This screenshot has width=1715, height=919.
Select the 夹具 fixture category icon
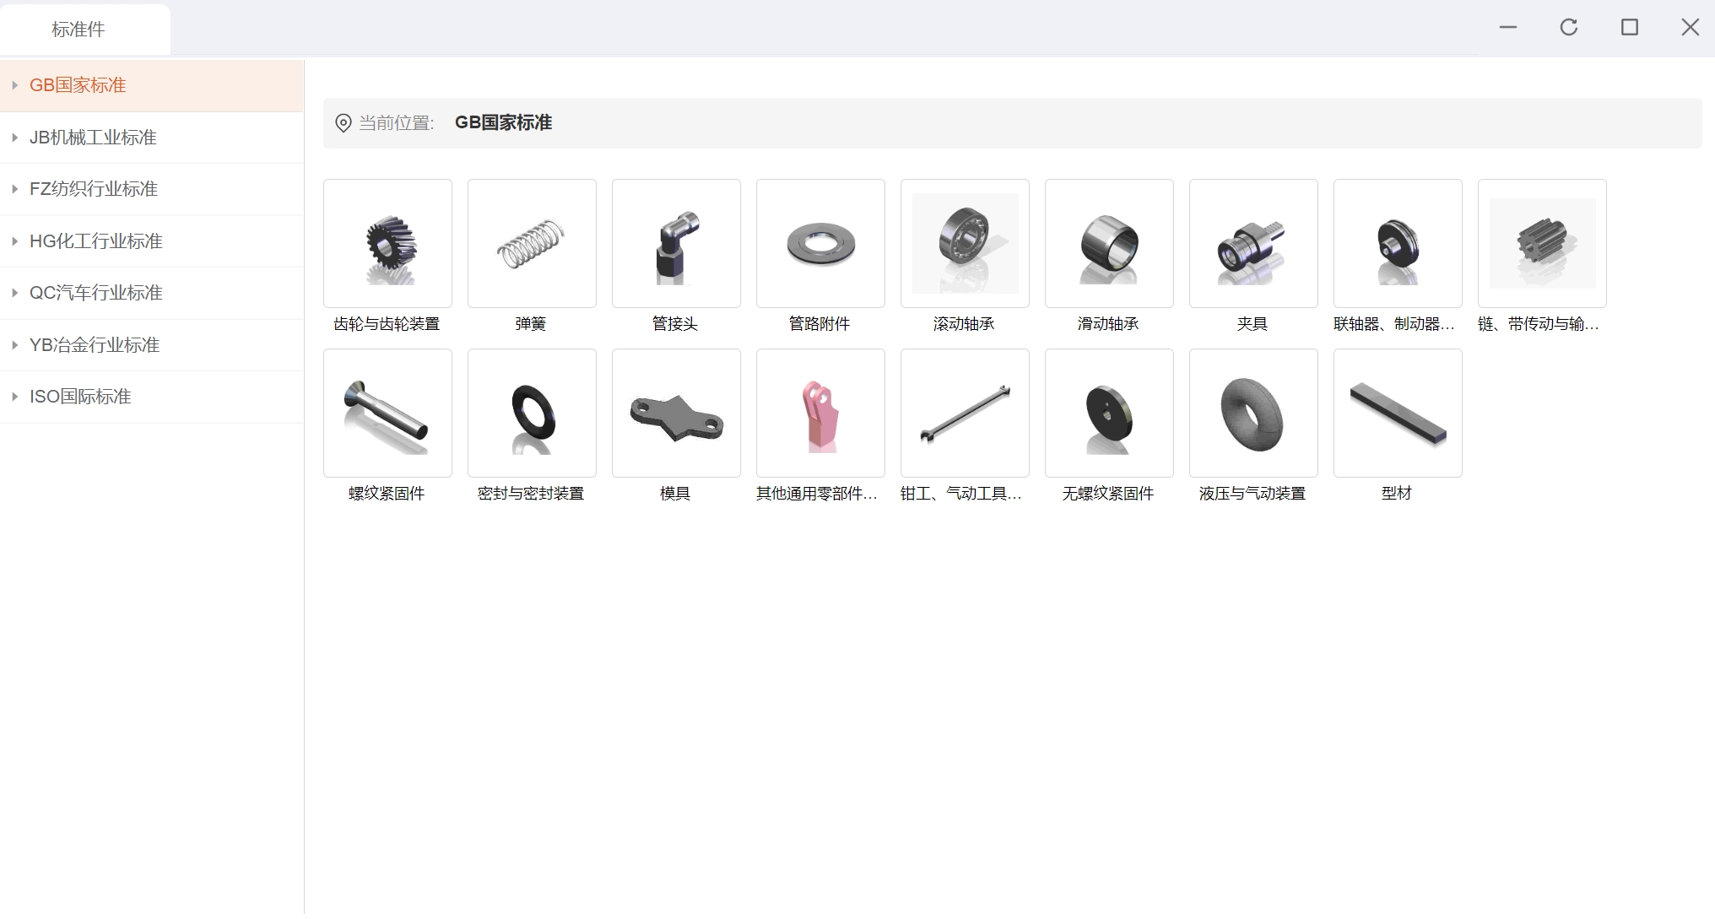click(x=1253, y=243)
